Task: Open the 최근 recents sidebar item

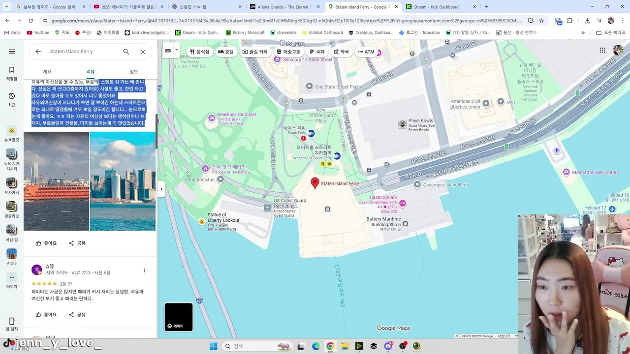Action: click(12, 100)
